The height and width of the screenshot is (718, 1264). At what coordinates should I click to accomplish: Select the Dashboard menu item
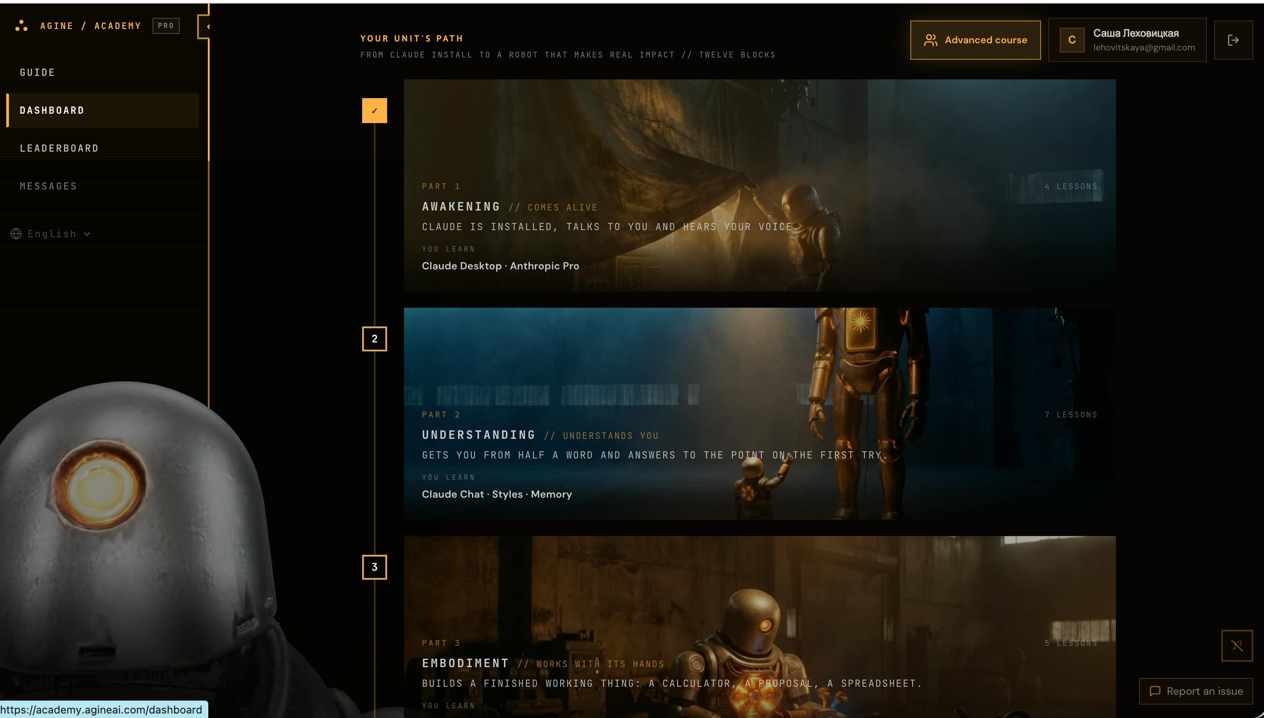point(103,111)
